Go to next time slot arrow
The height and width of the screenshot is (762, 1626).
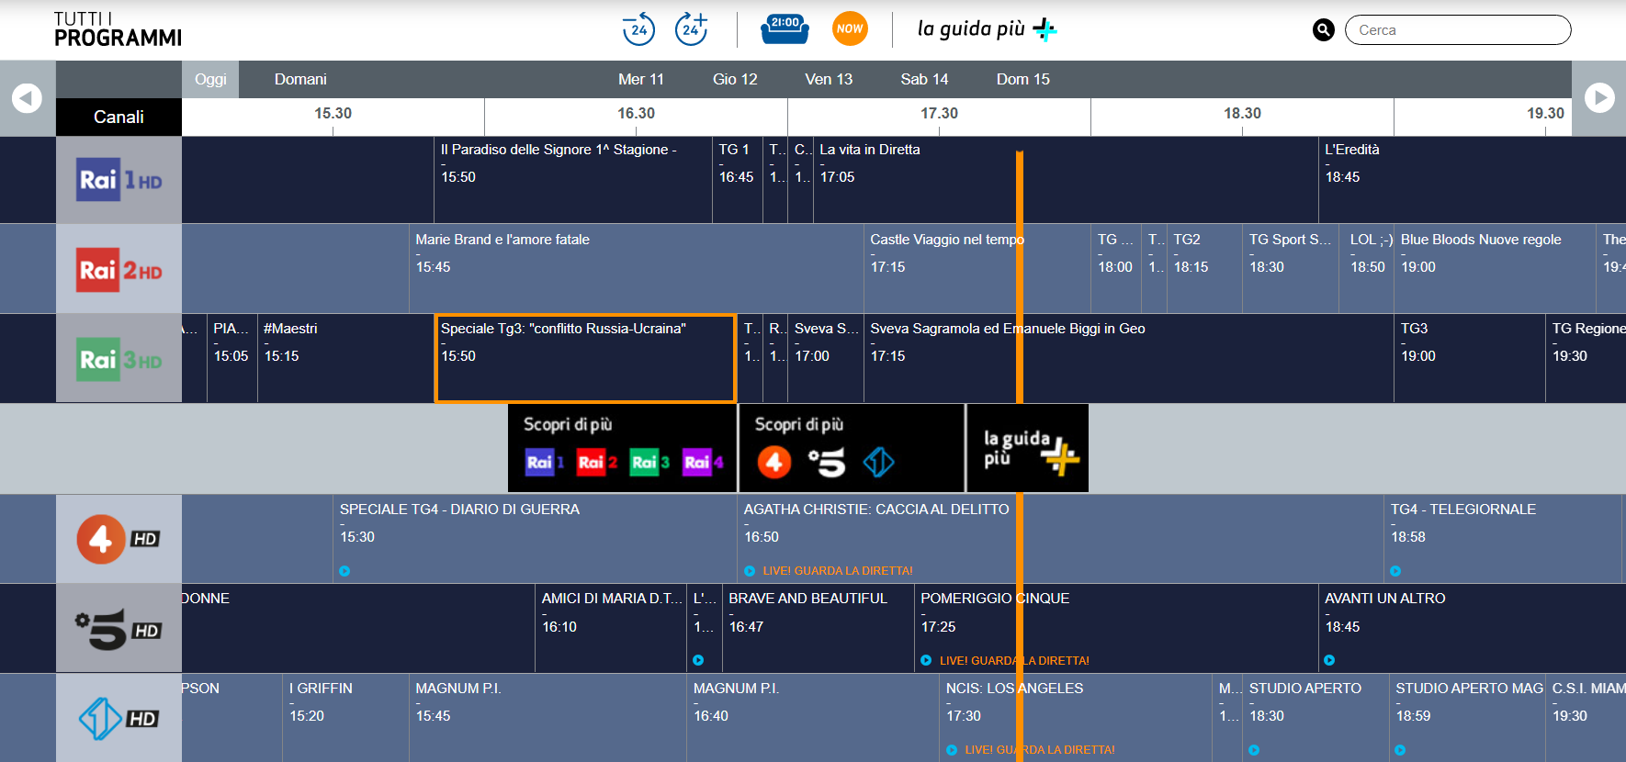[1599, 97]
